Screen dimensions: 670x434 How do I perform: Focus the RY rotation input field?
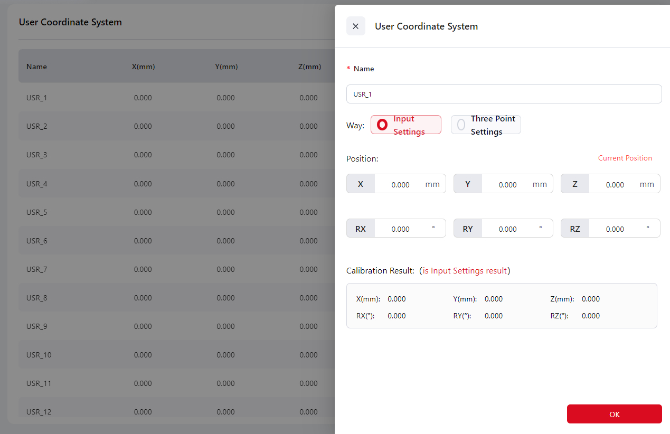pos(507,229)
